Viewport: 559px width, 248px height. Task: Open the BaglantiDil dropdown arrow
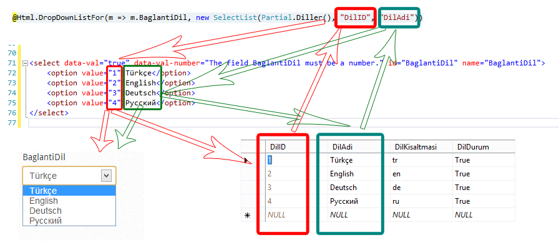click(x=107, y=176)
